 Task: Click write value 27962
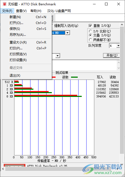click(102, 82)
